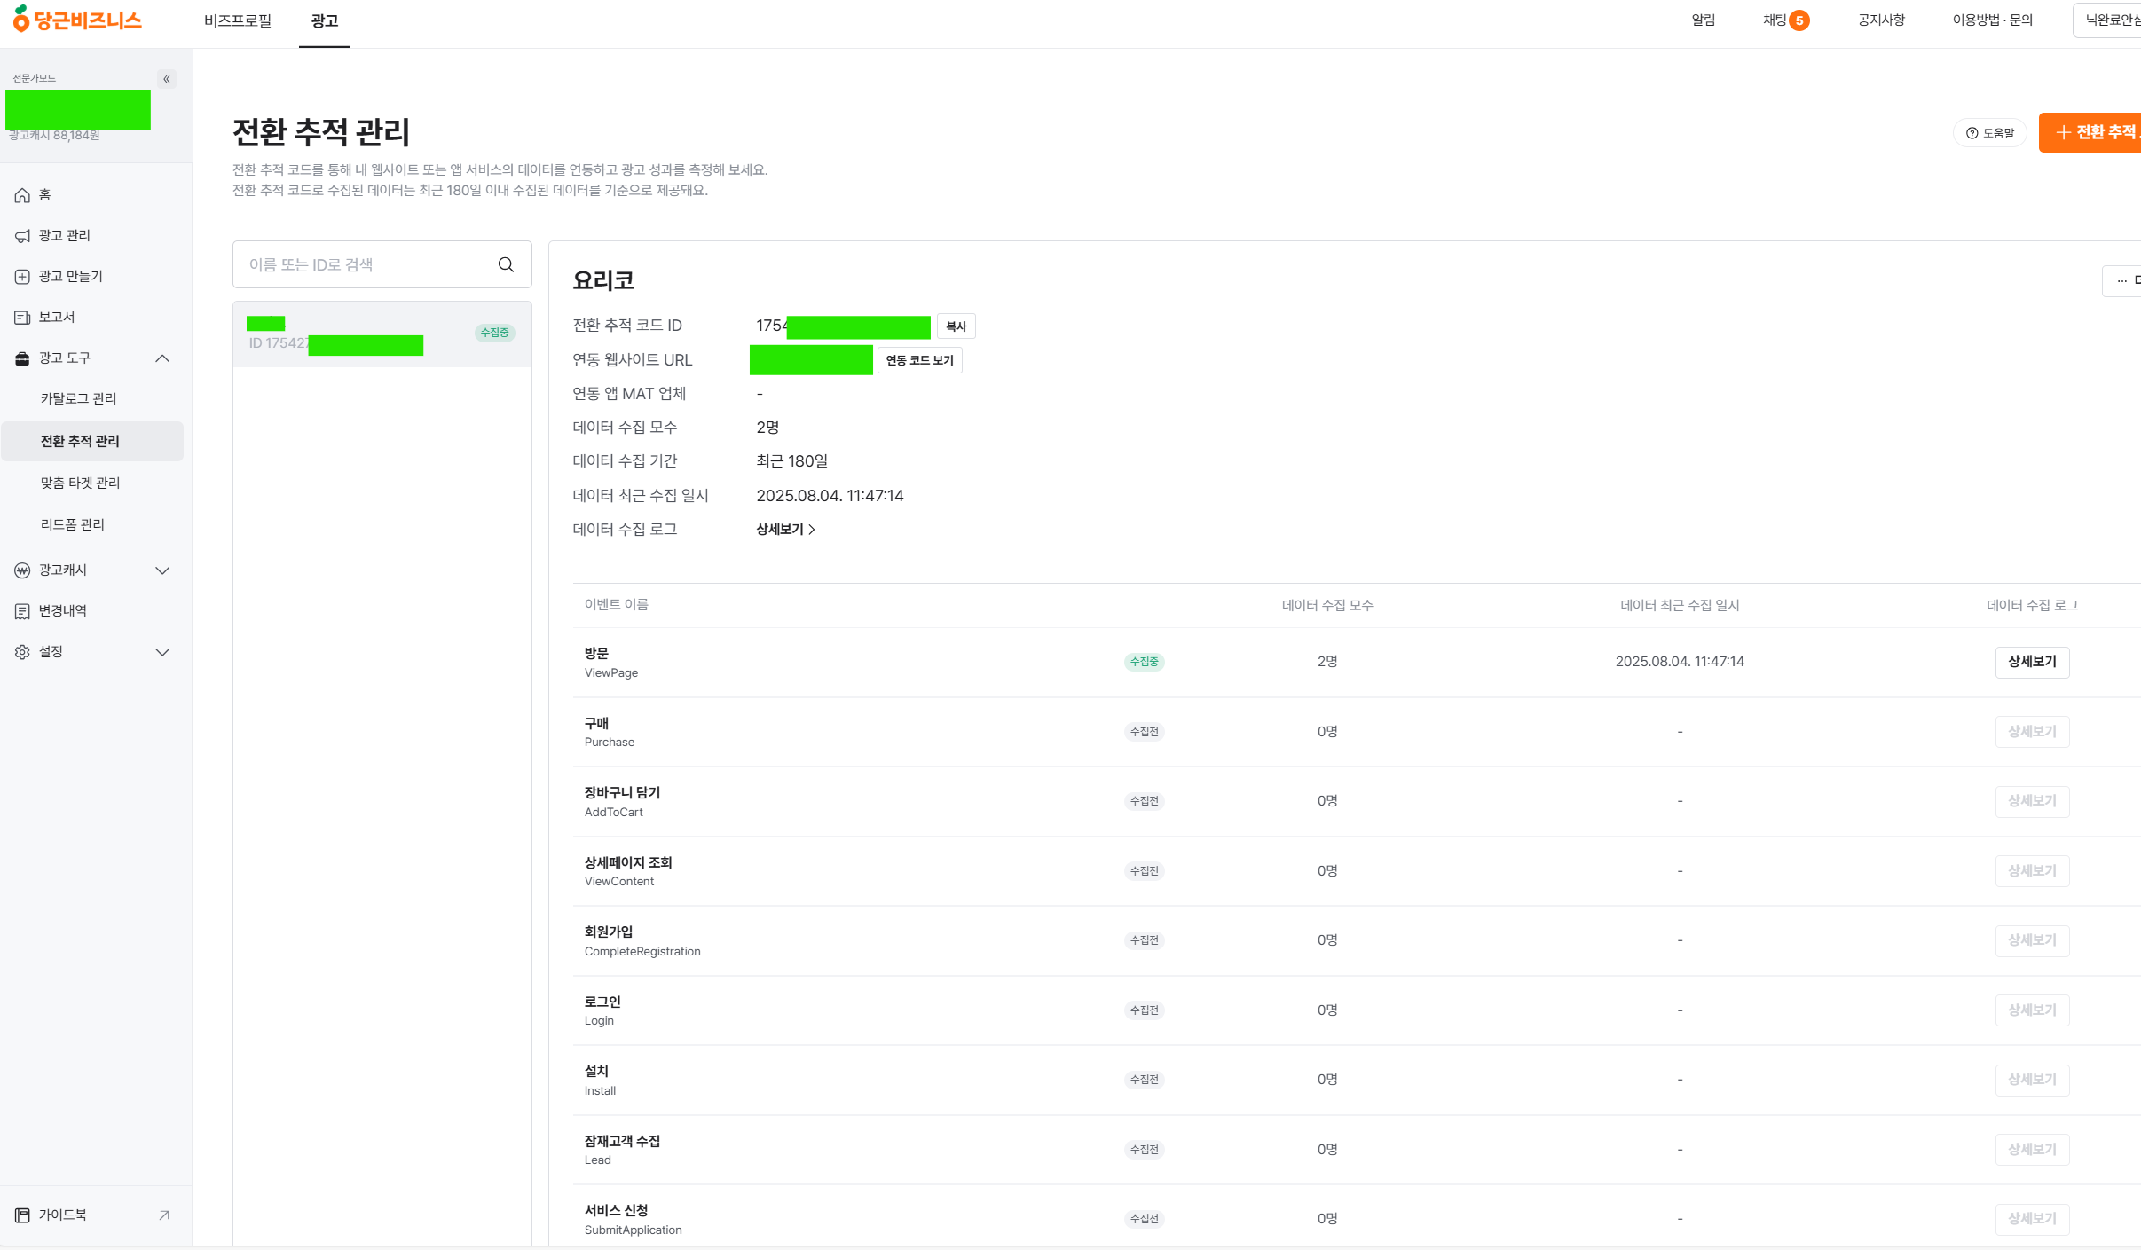Copy the conversion tracking code ID
The image size is (2141, 1250).
[x=956, y=326]
